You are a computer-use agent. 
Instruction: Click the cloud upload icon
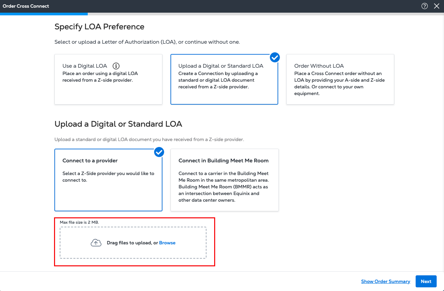[96, 243]
